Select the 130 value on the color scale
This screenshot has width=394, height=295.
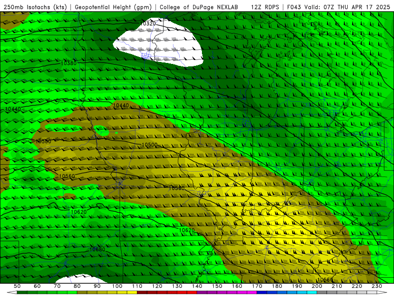[x=177, y=286]
